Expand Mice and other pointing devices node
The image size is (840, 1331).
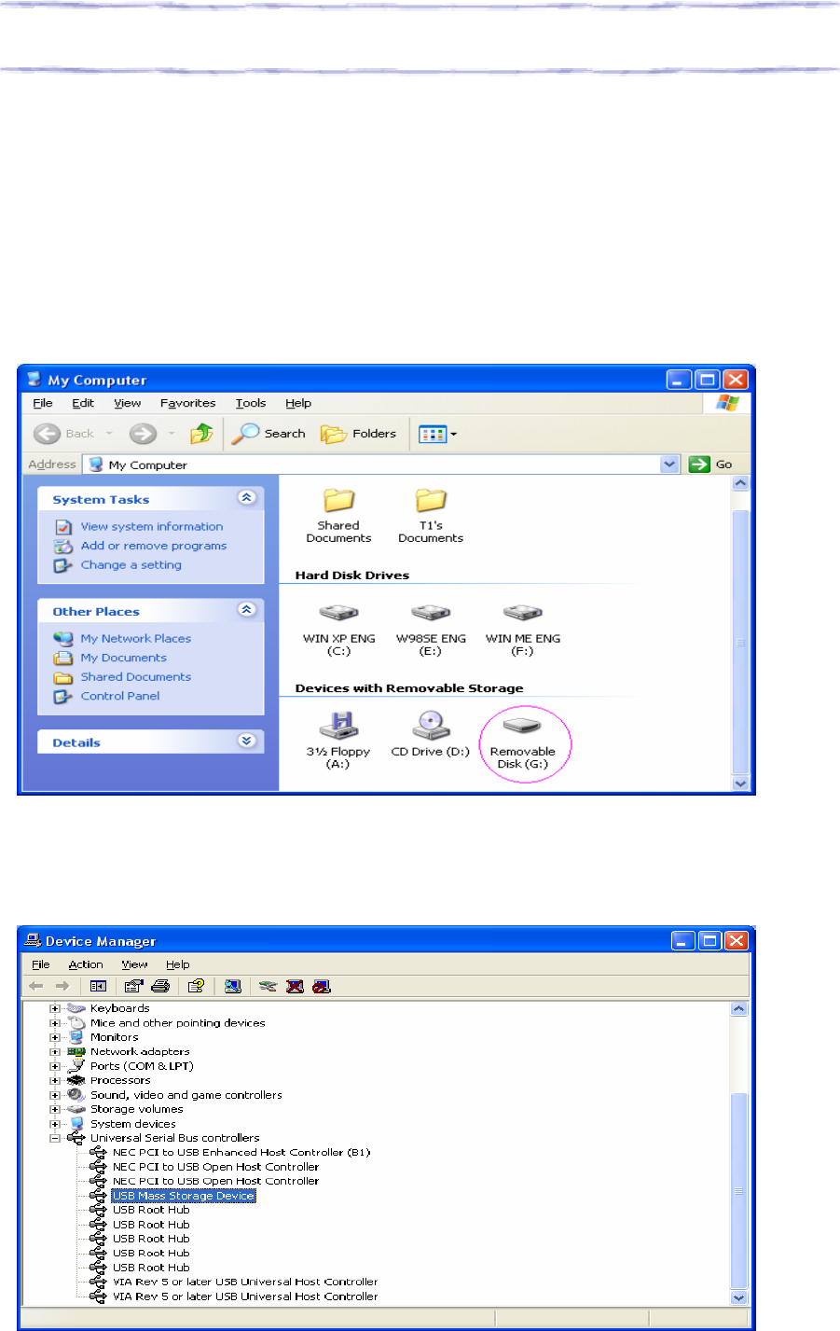coord(55,1023)
